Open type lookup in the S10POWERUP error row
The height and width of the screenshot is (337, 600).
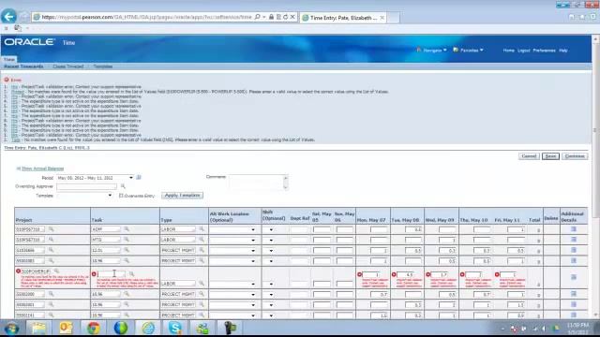pos(202,283)
